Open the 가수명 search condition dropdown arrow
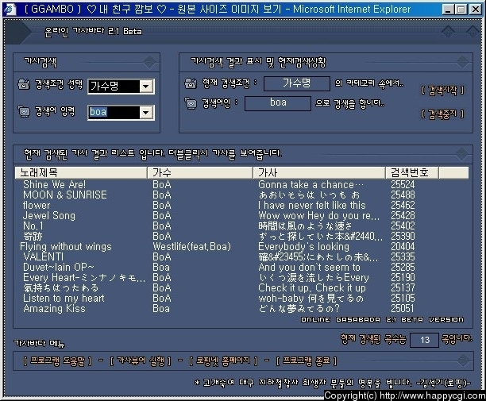Viewport: 486px width, 401px height. (146, 86)
